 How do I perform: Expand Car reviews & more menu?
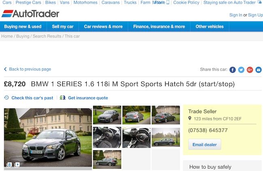[103, 27]
